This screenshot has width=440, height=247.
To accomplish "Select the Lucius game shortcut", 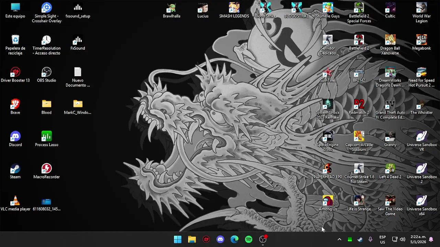I will coord(203,11).
